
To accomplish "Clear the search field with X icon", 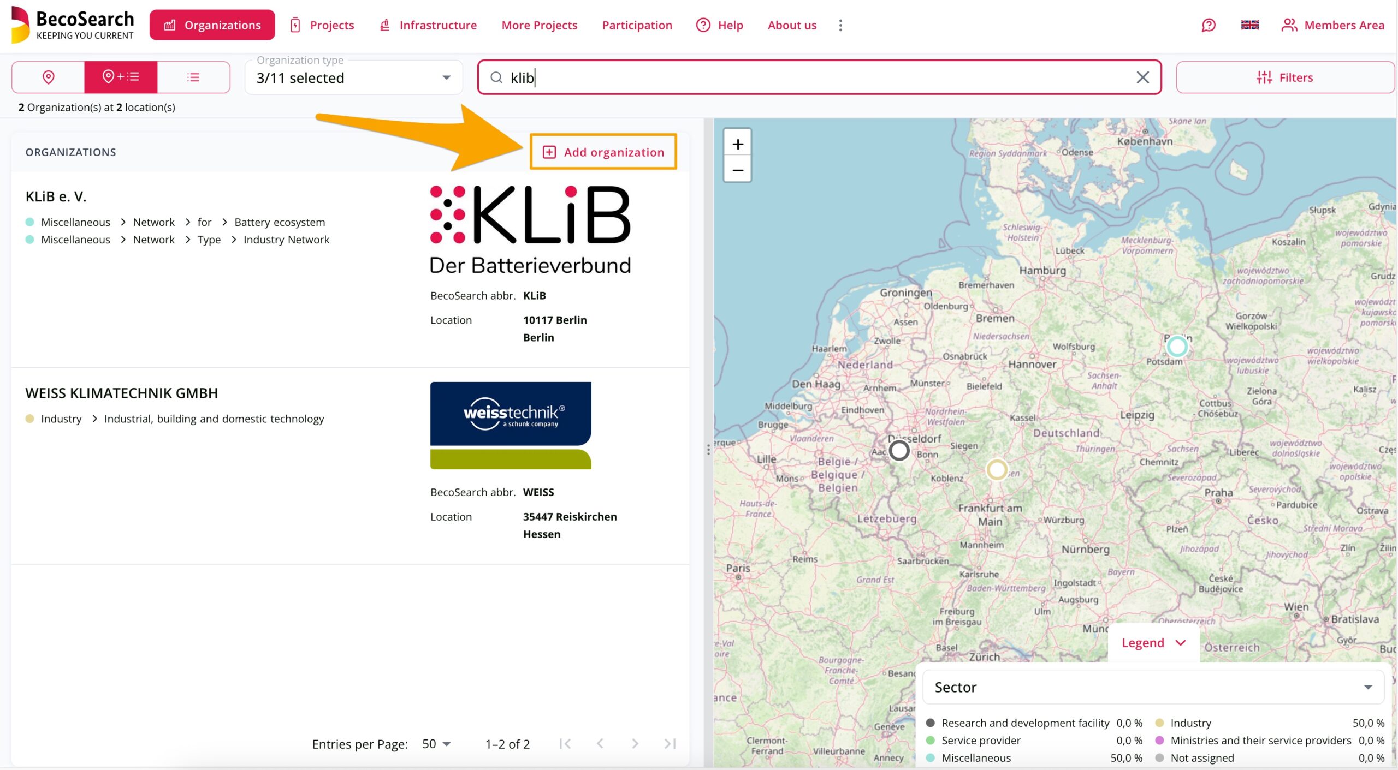I will [1142, 77].
